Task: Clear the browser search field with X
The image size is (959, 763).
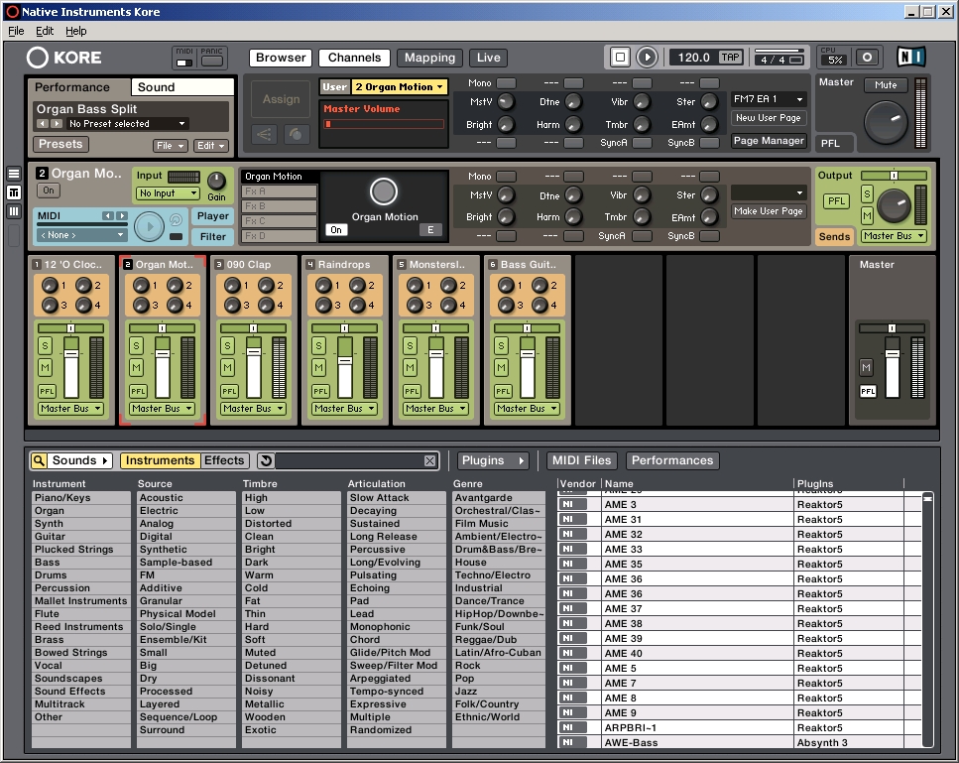Action: click(430, 460)
